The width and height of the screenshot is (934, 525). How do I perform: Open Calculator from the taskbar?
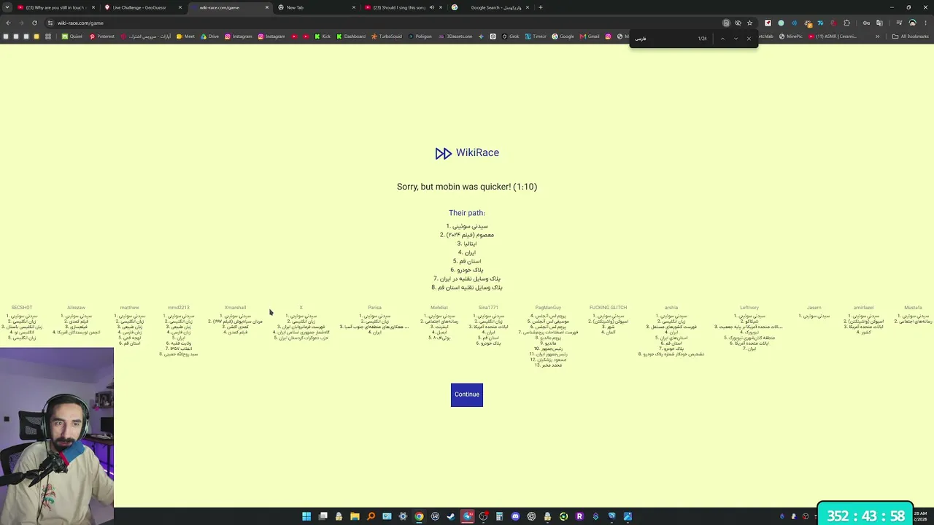click(x=499, y=516)
